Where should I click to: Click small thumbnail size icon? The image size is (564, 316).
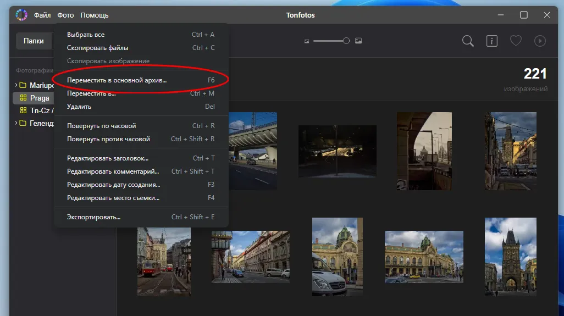[307, 41]
